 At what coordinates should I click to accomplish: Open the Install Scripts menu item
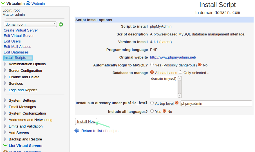tap(15, 58)
